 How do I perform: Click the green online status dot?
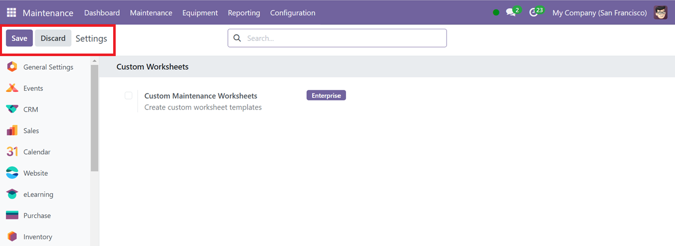click(x=496, y=13)
